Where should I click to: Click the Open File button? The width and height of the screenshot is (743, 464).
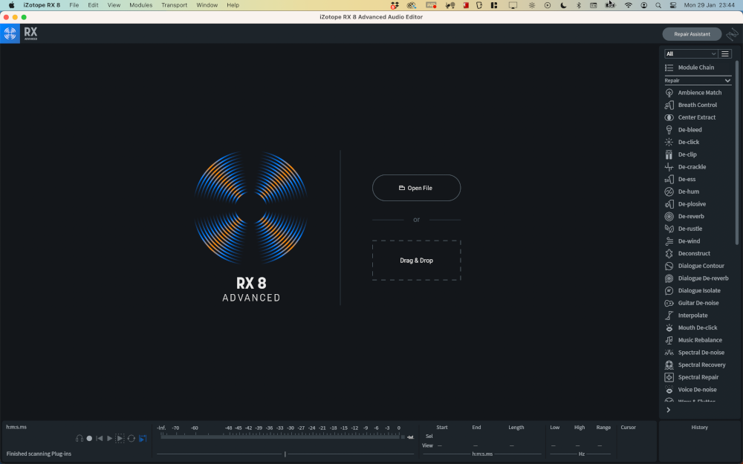click(416, 188)
